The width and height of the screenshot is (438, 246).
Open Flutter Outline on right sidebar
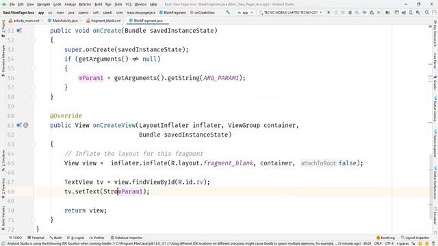point(435,108)
